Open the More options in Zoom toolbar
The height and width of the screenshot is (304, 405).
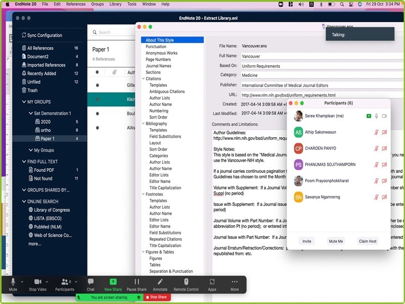(x=234, y=282)
